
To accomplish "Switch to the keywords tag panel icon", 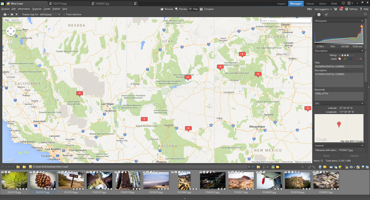I will tap(326, 15).
